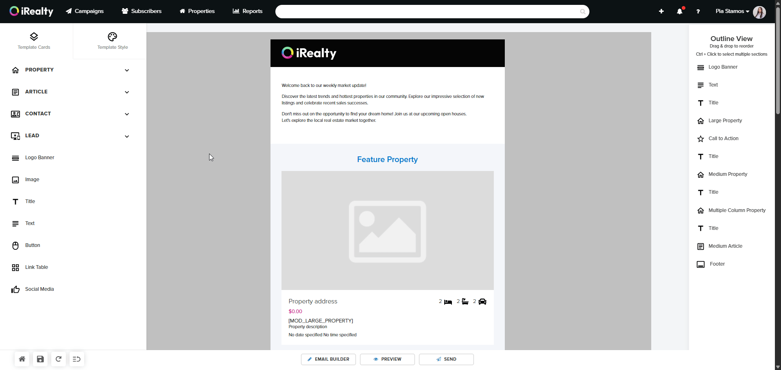Image resolution: width=781 pixels, height=370 pixels.
Task: Open the Campaigns menu
Action: coord(85,11)
